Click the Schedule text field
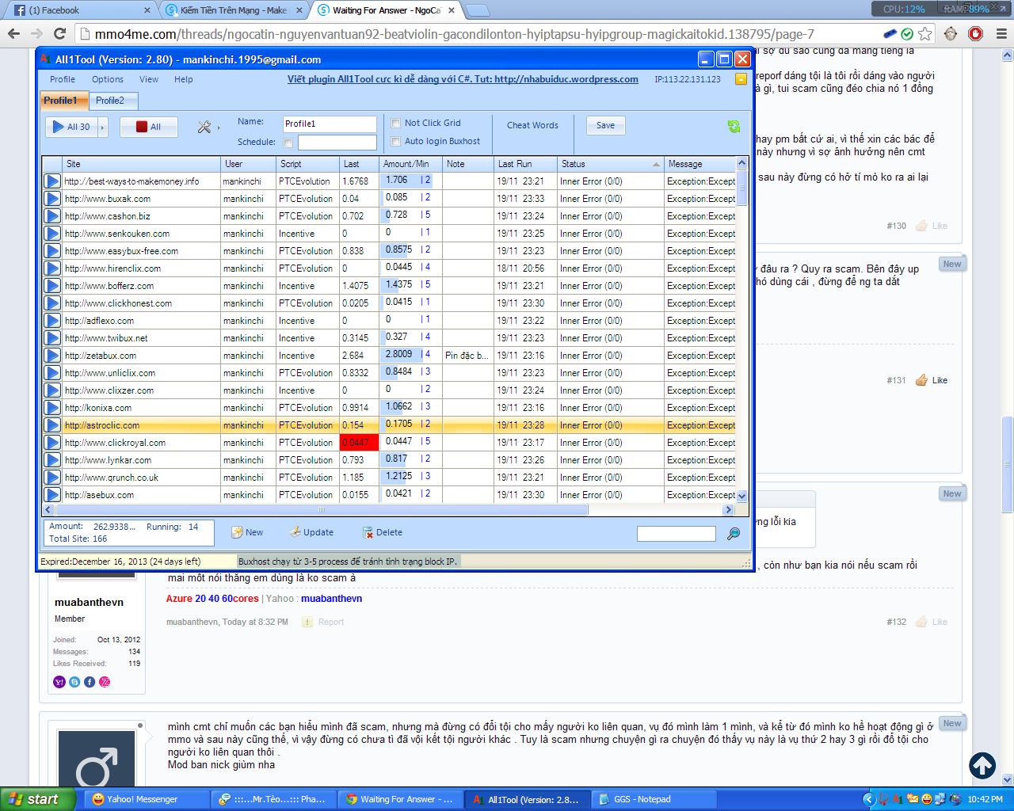The image size is (1014, 811). pyautogui.click(x=337, y=143)
